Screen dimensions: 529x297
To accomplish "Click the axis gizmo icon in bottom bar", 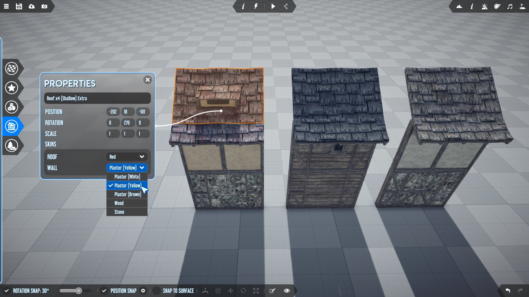I will click(205, 291).
